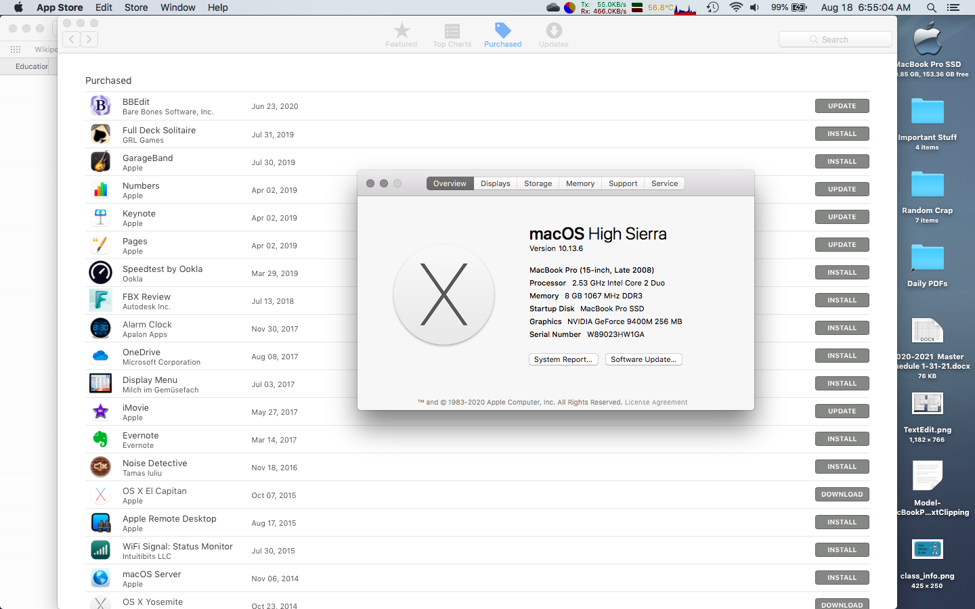Click the Numbers app icon

coord(100,189)
